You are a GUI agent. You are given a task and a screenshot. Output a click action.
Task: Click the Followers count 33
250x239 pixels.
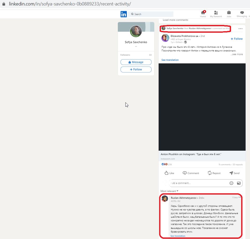coord(150,55)
